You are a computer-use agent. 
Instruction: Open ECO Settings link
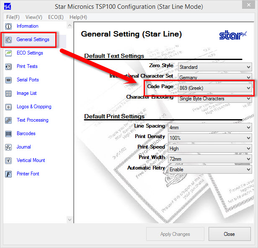pos(30,53)
